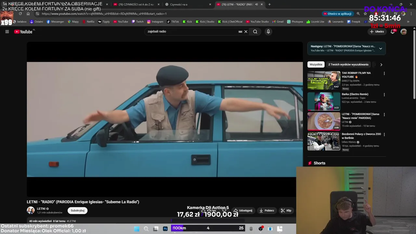
Task: Go to the browser home page
Action: click(x=28, y=14)
